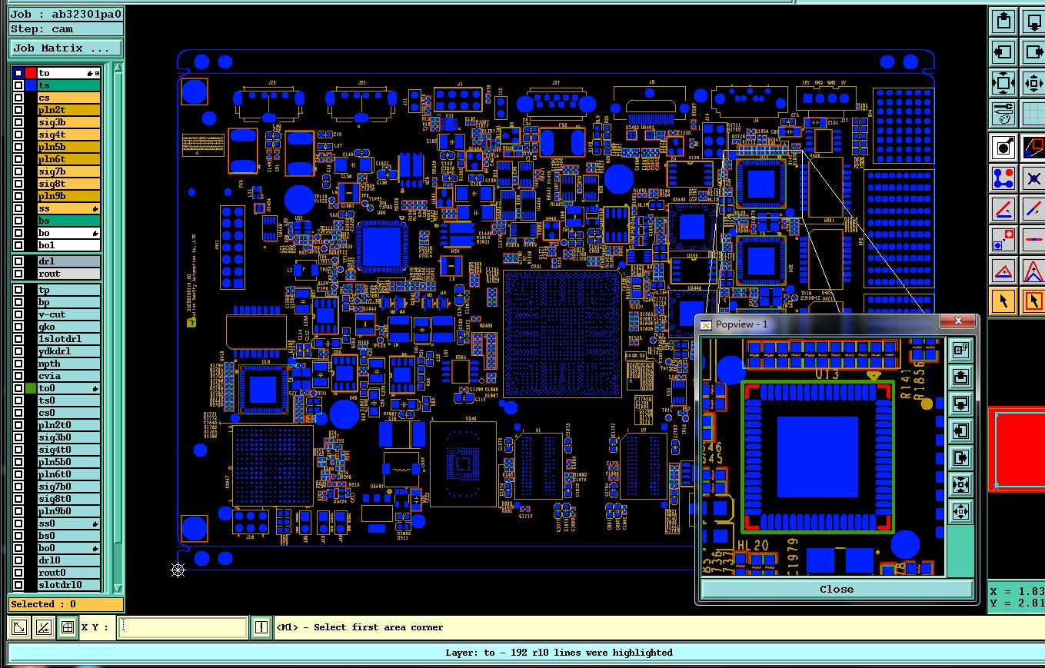Select the gko layer in the list
The image size is (1045, 668).
69,327
